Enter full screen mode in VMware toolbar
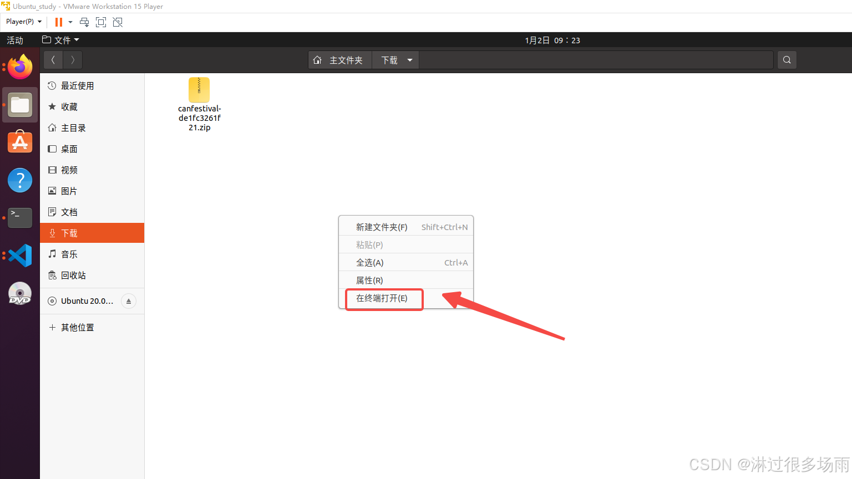852x479 pixels. coord(101,22)
